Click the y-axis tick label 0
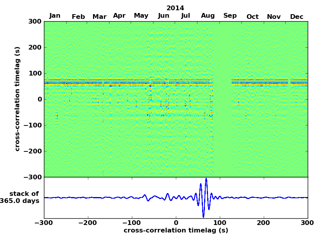 click(40, 99)
